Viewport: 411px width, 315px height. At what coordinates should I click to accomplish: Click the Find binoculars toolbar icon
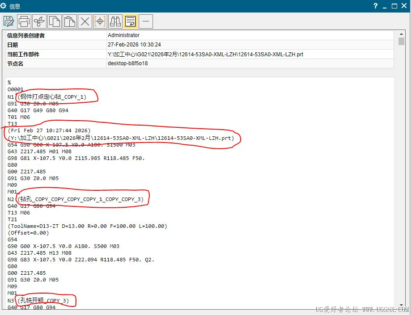click(x=115, y=21)
